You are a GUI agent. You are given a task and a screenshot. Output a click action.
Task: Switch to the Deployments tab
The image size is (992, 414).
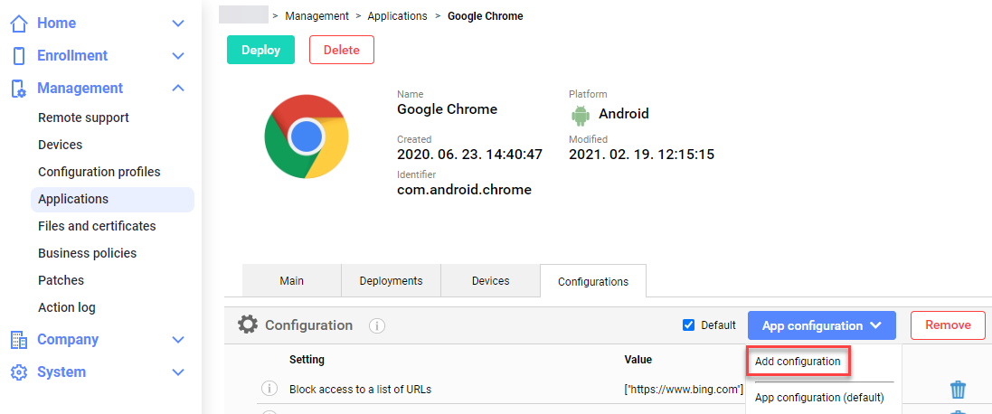coord(391,280)
